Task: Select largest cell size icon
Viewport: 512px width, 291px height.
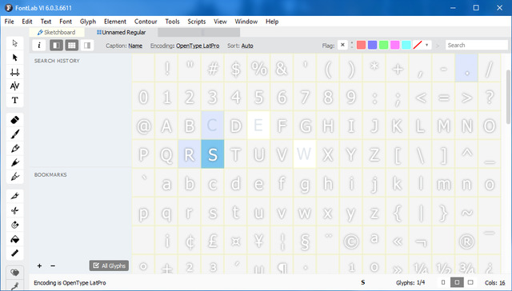Action: [470, 282]
